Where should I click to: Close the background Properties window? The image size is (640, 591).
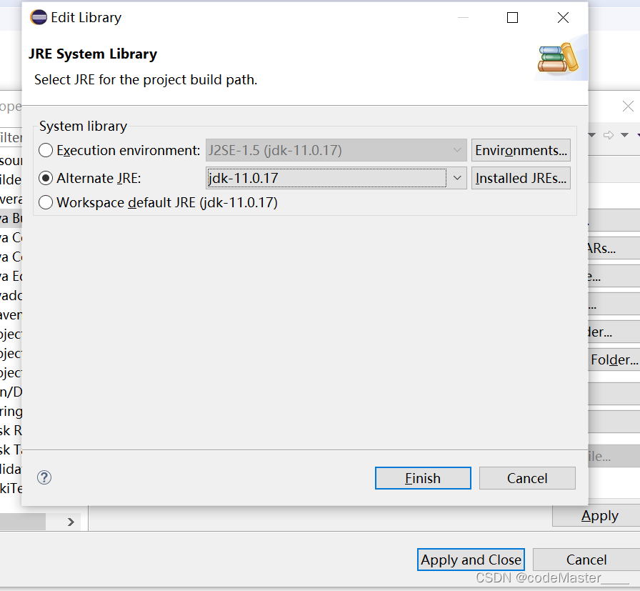(x=628, y=106)
